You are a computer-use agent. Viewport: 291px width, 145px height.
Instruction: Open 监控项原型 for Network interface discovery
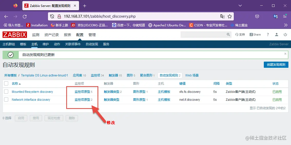pos(82,100)
